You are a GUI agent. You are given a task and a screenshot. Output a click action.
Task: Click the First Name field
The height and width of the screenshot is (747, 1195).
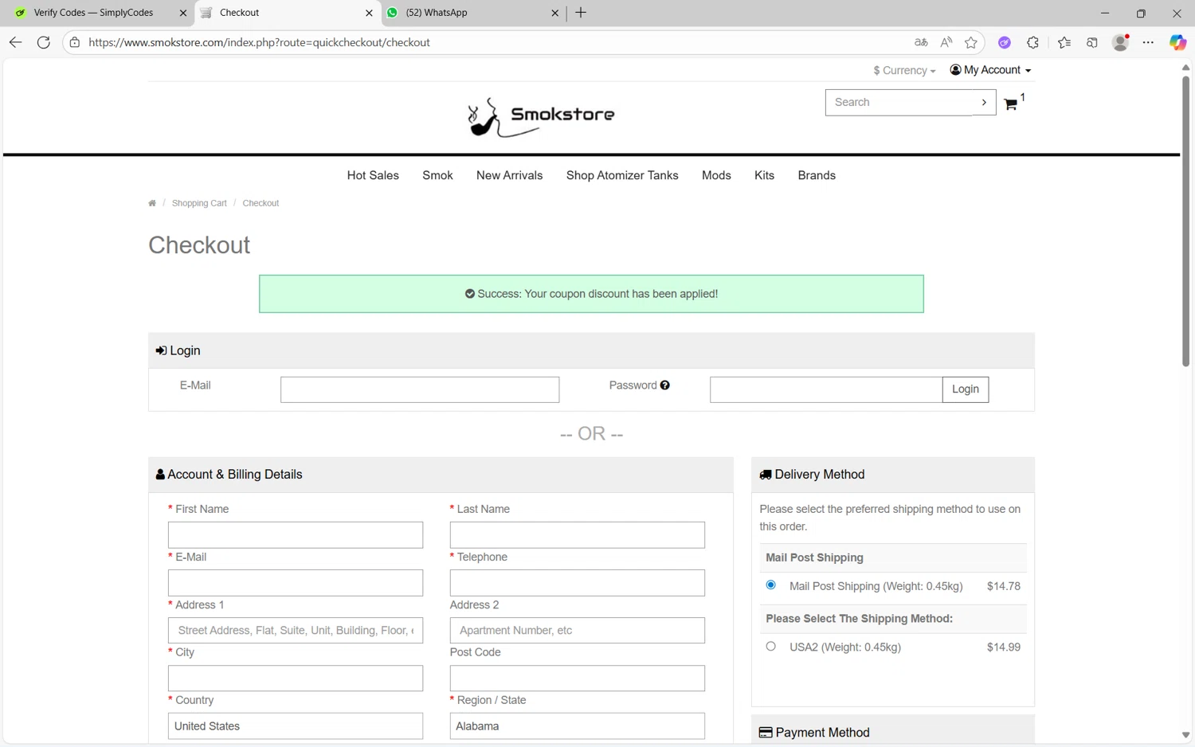coord(296,535)
